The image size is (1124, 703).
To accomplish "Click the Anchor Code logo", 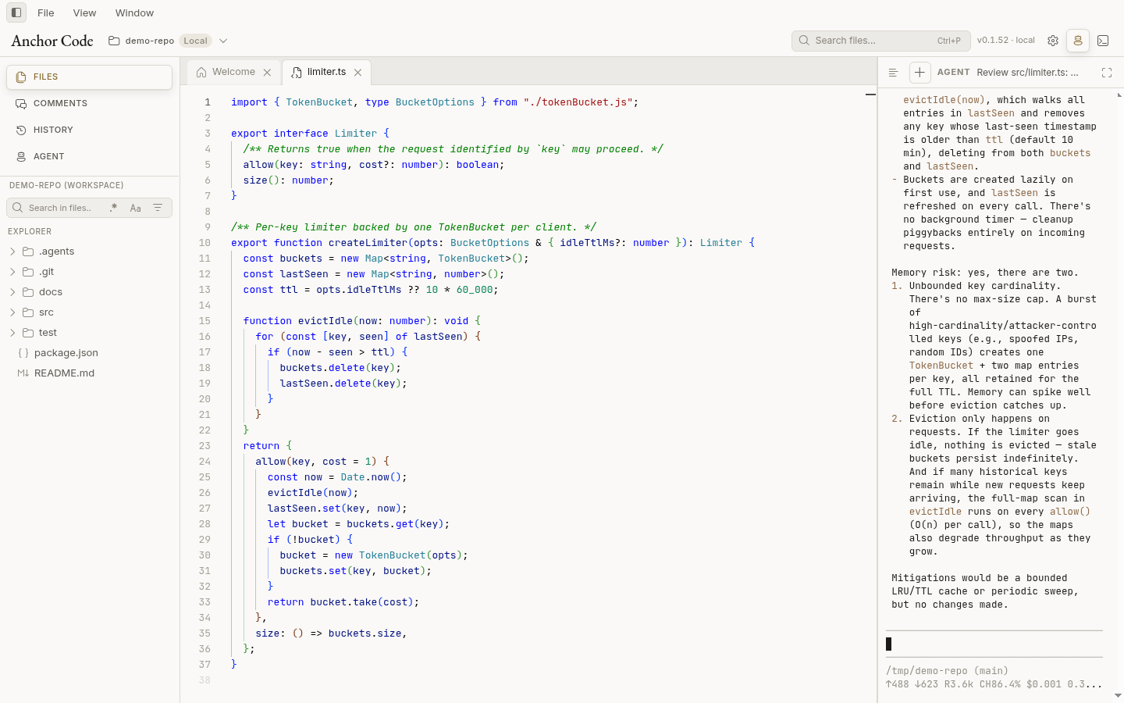I will (52, 41).
